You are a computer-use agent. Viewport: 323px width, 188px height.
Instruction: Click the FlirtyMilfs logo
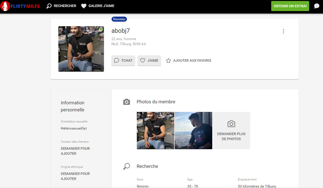(x=20, y=6)
